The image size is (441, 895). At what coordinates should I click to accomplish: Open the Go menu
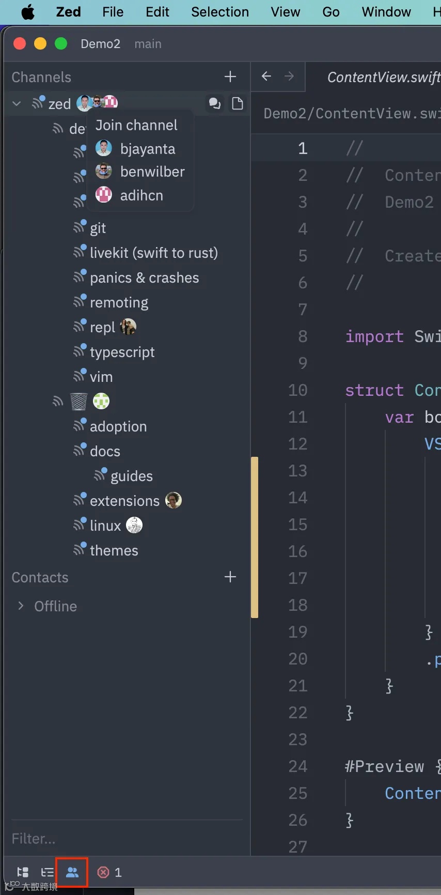331,12
